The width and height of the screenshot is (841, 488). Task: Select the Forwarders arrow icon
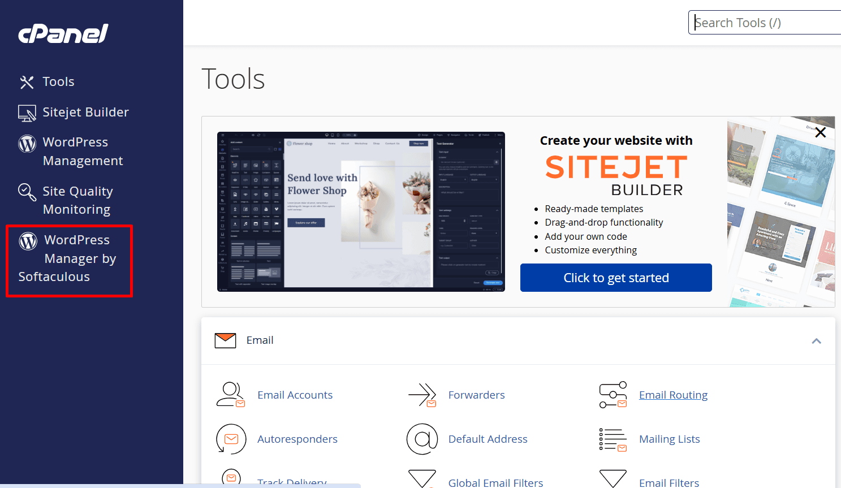tap(422, 395)
